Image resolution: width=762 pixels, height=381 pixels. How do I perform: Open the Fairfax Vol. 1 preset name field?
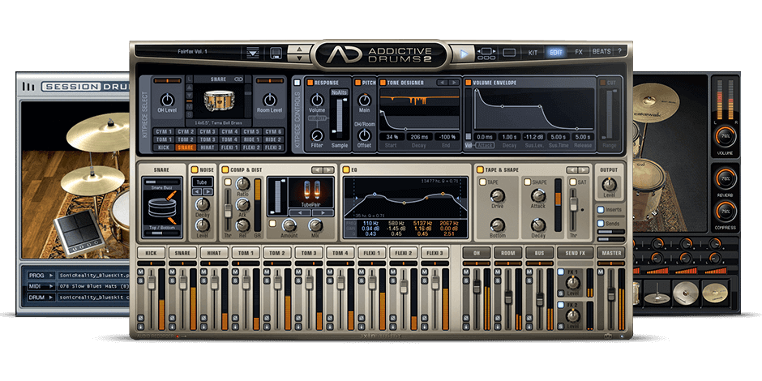point(193,52)
